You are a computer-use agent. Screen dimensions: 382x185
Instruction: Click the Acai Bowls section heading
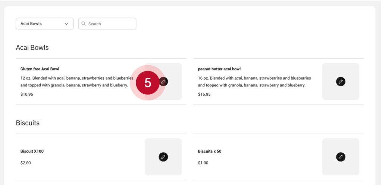32,48
